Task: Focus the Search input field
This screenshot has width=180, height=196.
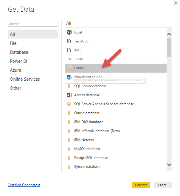Action: click(x=33, y=23)
